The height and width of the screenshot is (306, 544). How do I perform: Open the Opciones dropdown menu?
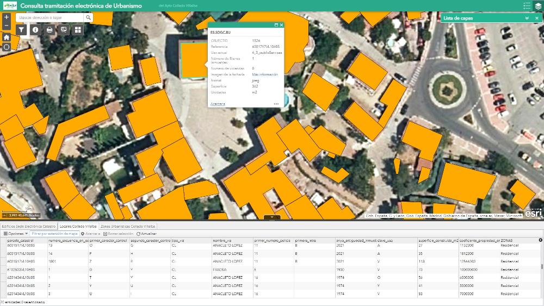(x=15, y=234)
